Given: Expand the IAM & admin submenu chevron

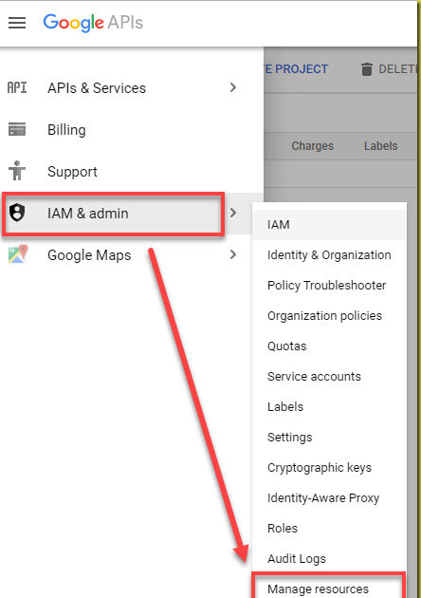Looking at the screenshot, I should (233, 213).
